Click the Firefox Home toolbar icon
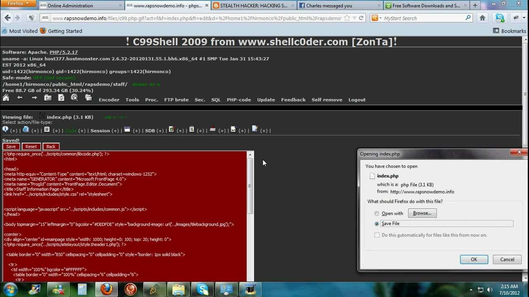529x297 pixels. pyautogui.click(x=482, y=18)
